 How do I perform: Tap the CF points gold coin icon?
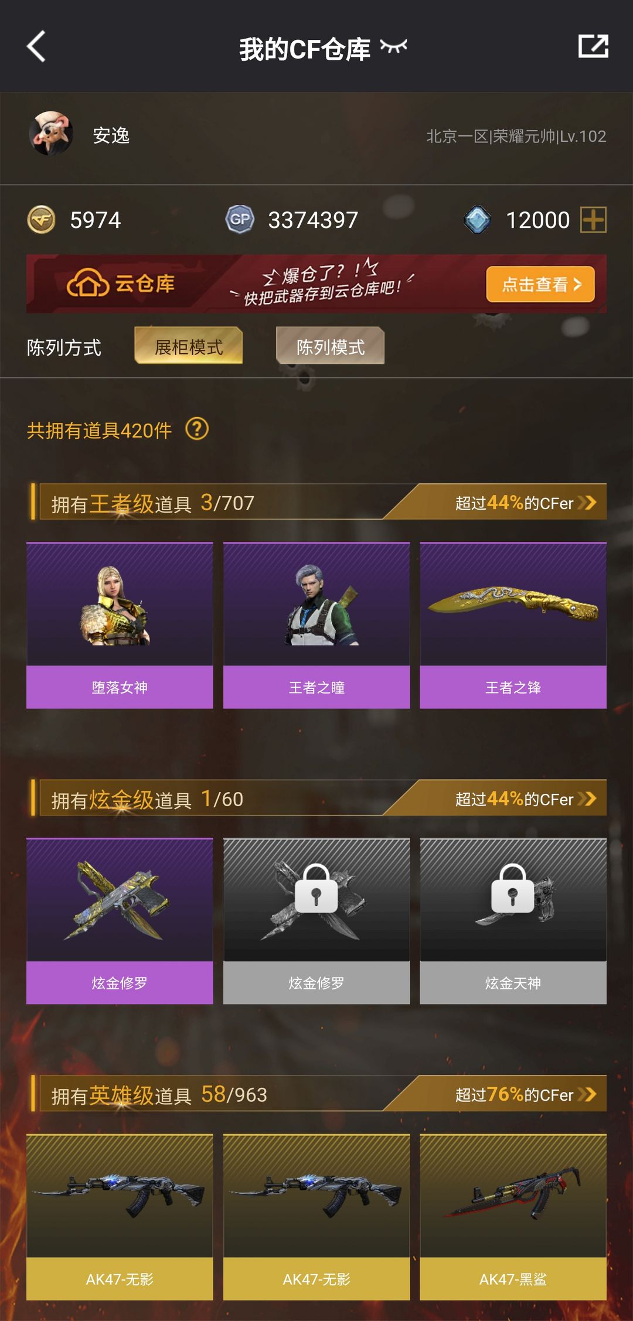pos(41,220)
